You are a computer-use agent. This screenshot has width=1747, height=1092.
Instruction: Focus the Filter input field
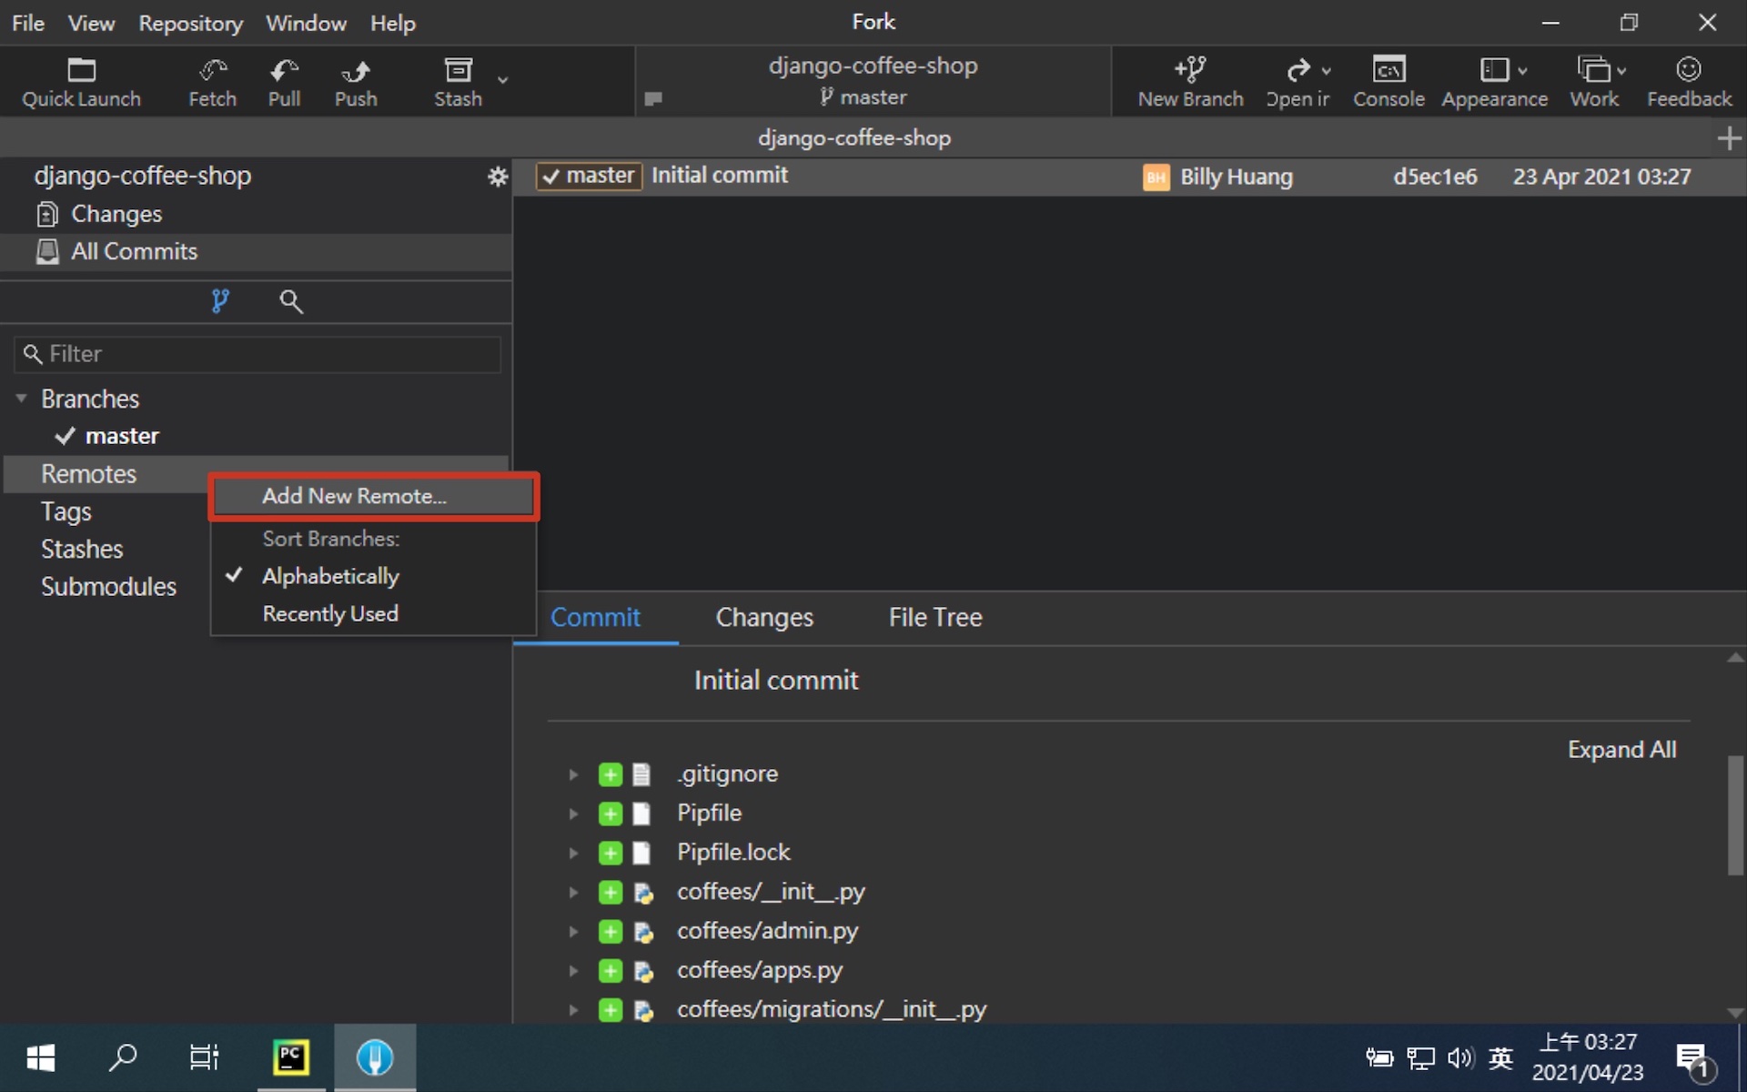click(258, 354)
